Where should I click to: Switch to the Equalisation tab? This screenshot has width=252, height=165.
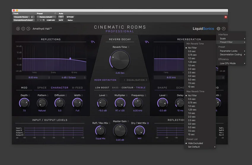135,80
